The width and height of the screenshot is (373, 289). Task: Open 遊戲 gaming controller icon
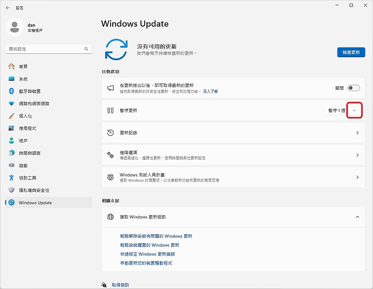11,165
